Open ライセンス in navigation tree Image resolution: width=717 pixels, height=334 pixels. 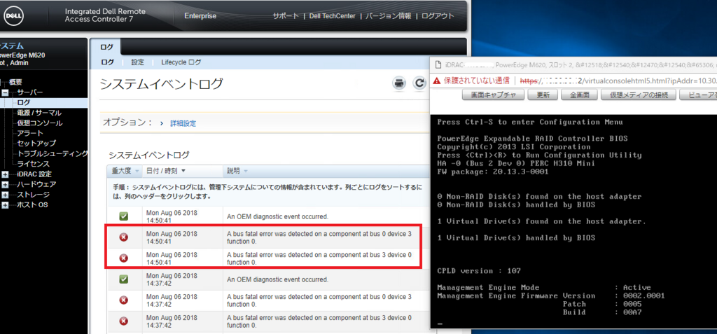[x=34, y=163]
